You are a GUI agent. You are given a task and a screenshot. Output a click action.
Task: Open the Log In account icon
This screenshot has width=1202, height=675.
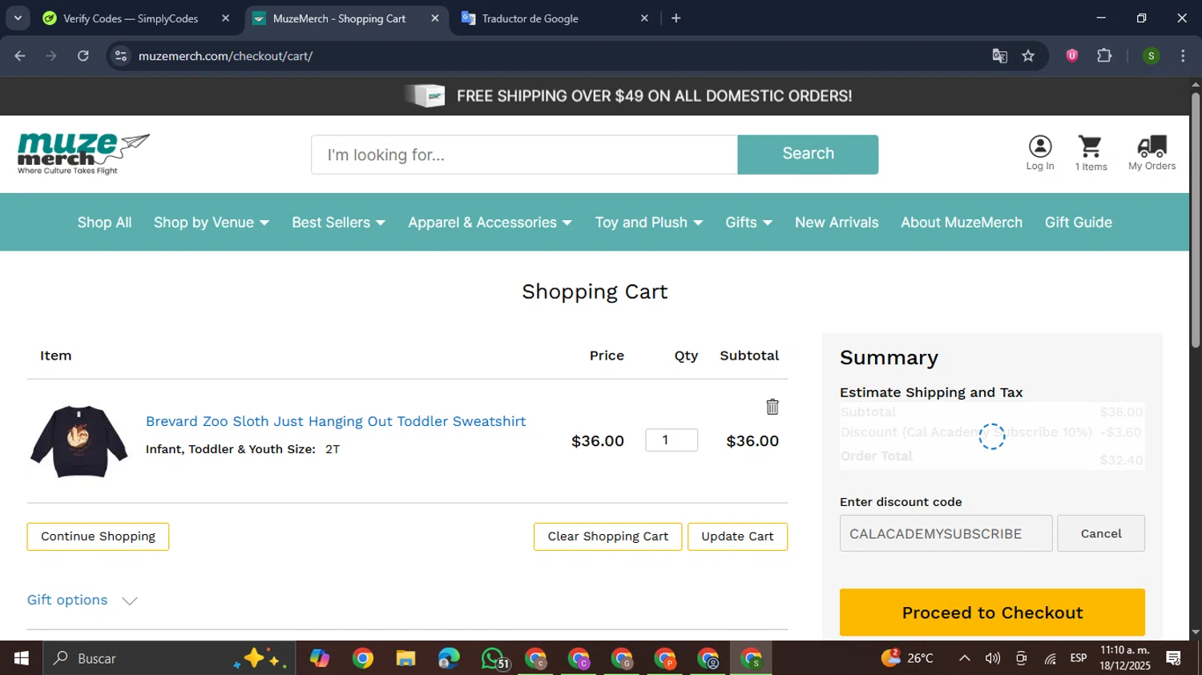coord(1040,153)
